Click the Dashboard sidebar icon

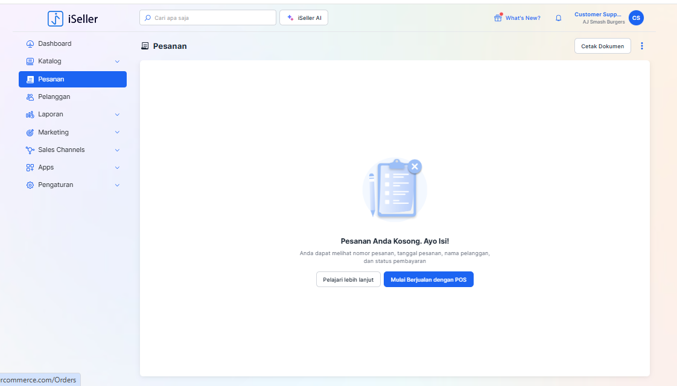pos(30,44)
